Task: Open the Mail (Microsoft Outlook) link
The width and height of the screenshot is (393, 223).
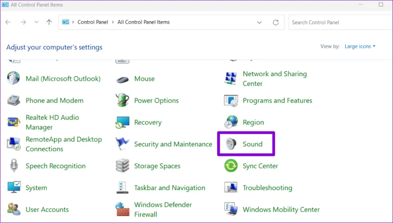Action: point(63,79)
